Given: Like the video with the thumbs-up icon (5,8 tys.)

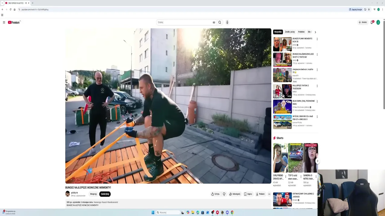Looking at the screenshot, I should pos(215,194).
